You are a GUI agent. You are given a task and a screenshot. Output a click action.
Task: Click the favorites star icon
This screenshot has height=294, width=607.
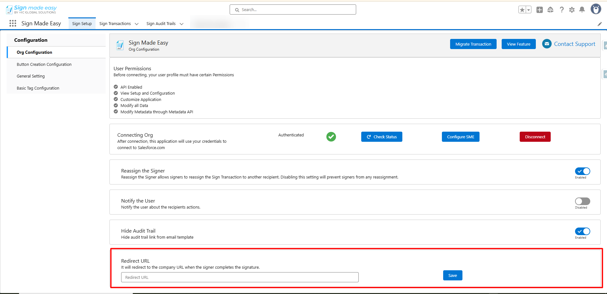(x=522, y=10)
